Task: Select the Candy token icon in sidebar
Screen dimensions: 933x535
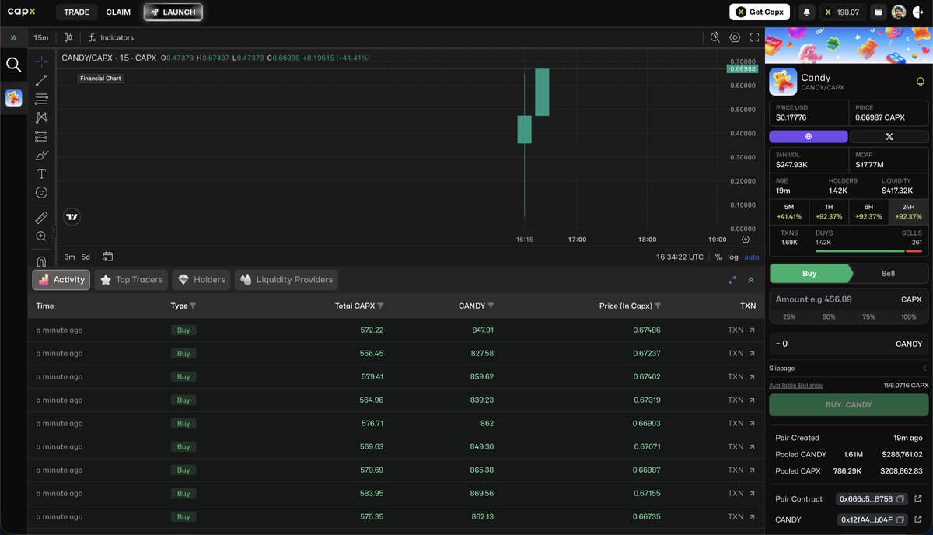Action: pyautogui.click(x=13, y=98)
